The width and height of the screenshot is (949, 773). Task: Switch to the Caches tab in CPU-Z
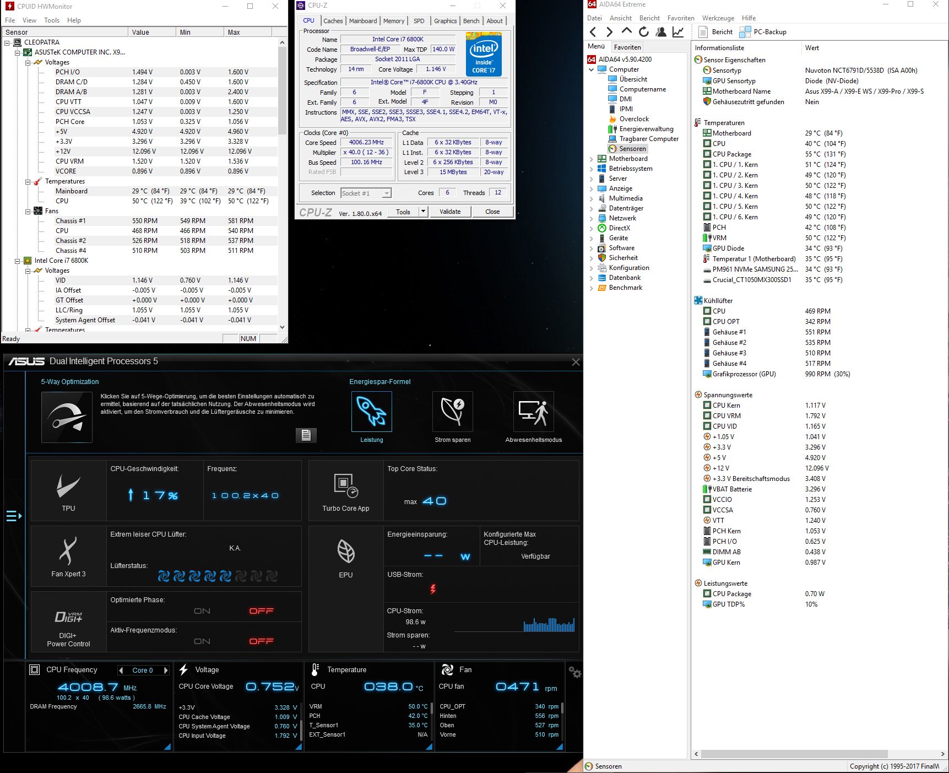333,21
